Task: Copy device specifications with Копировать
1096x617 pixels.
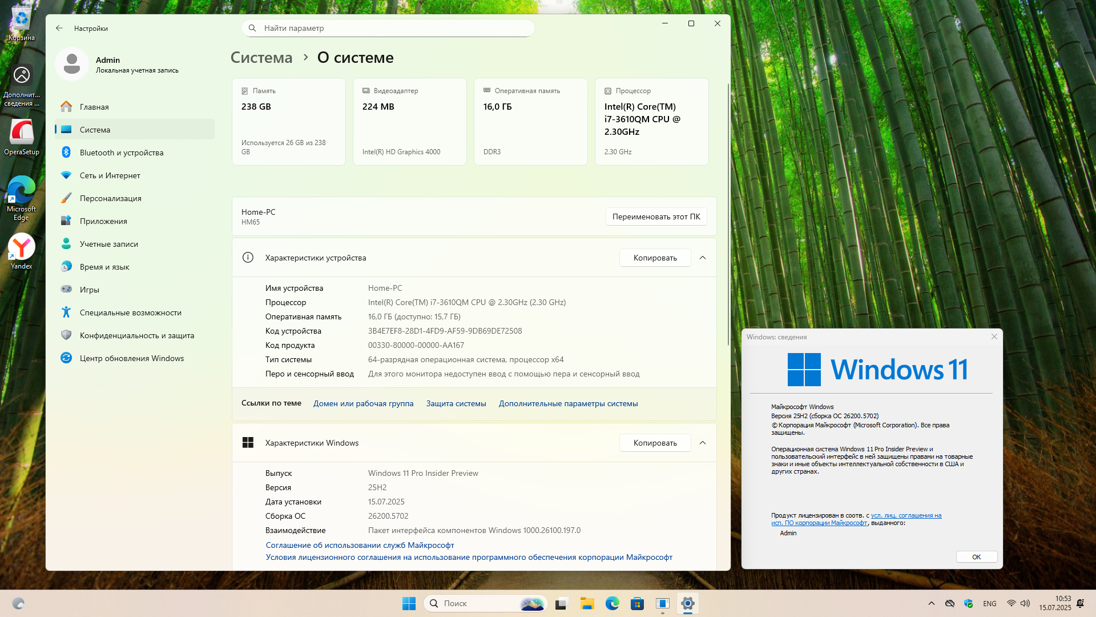Action: (x=655, y=258)
